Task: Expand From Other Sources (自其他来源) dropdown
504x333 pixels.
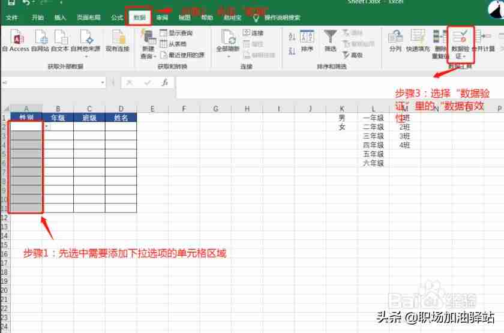Action: (x=86, y=56)
